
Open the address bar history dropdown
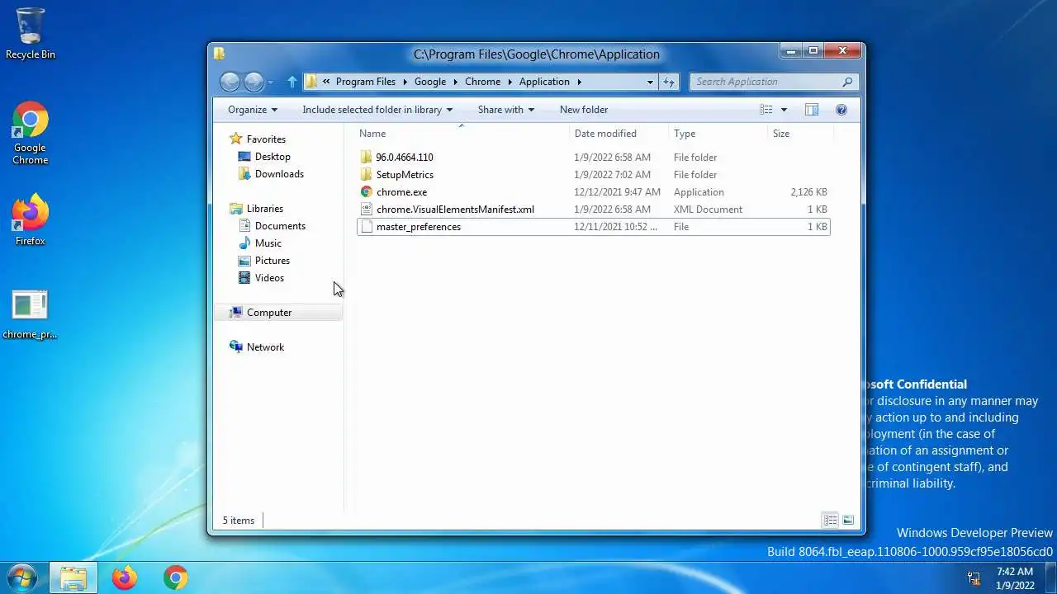[651, 82]
